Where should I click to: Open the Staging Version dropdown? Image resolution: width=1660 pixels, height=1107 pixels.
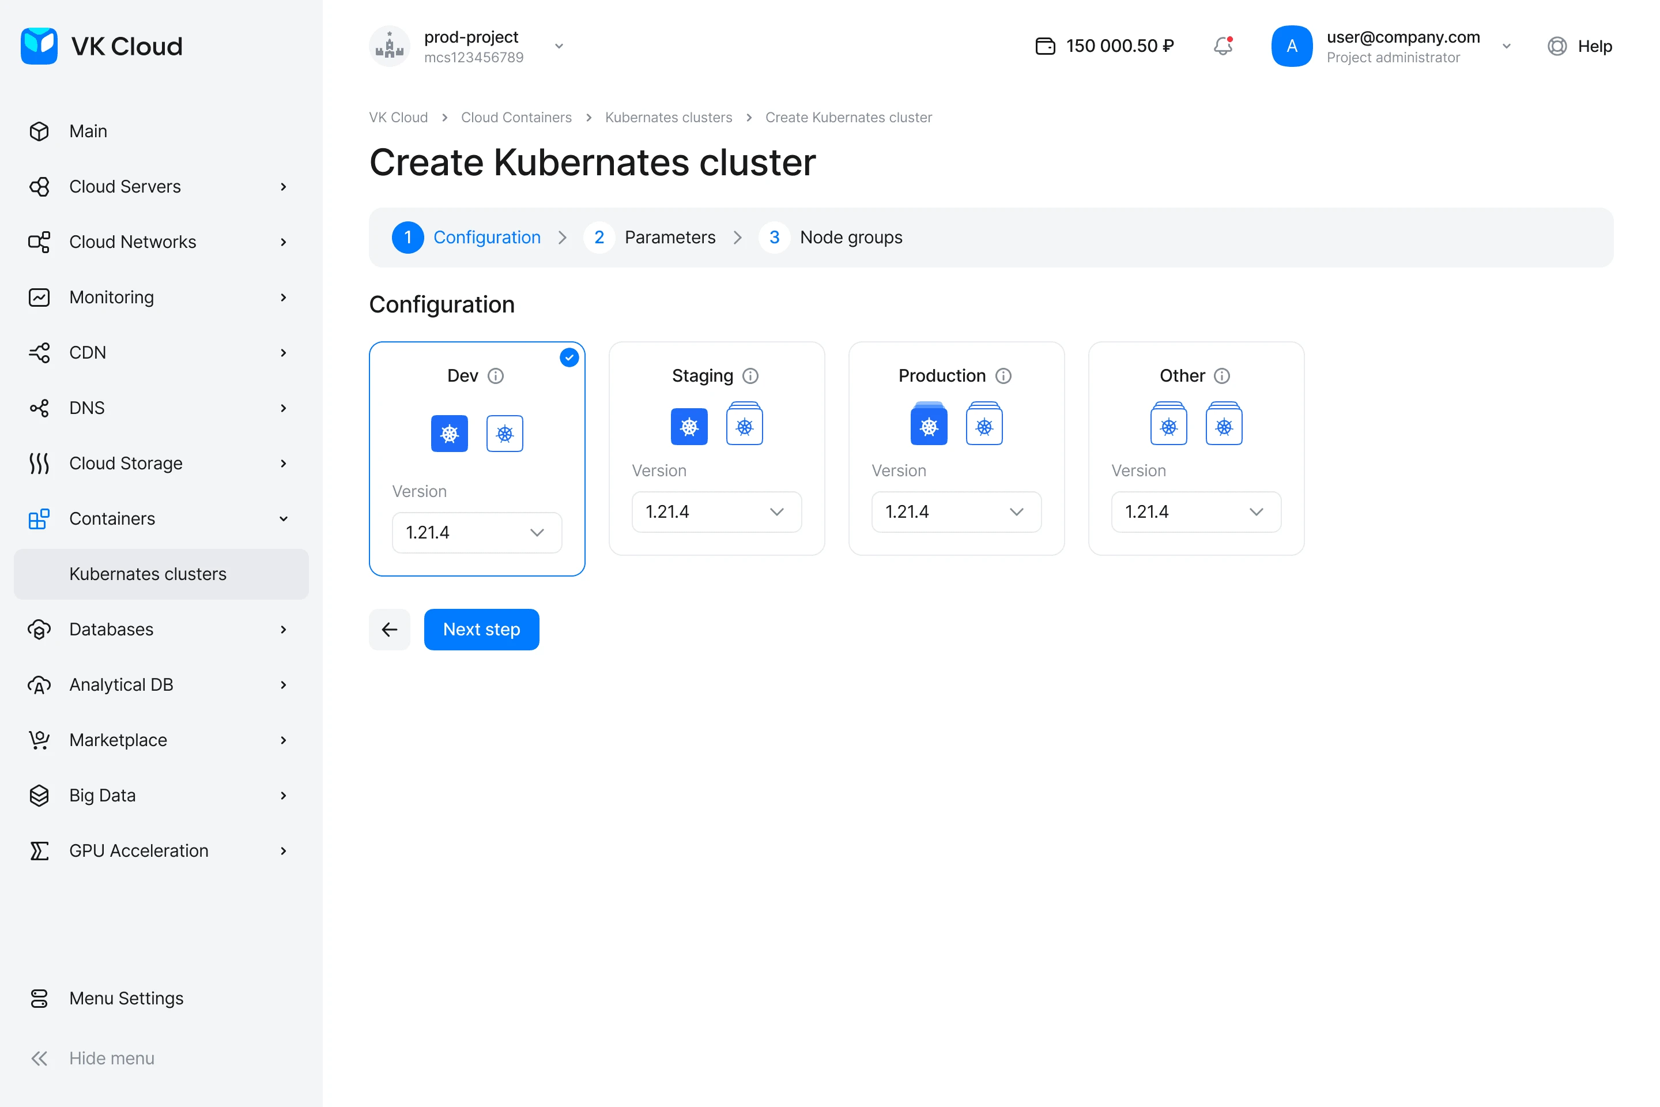point(717,512)
